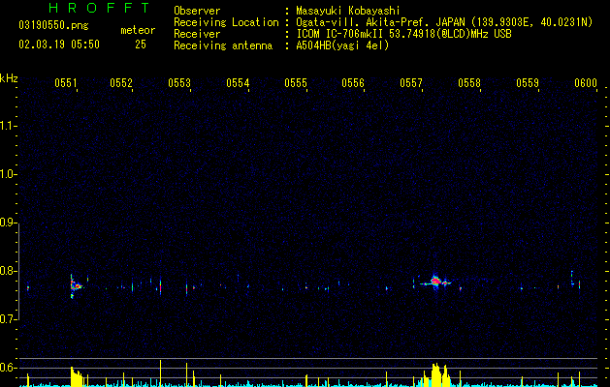Click the 1.0 kHz axis label
The image size is (610, 387).
9,174
